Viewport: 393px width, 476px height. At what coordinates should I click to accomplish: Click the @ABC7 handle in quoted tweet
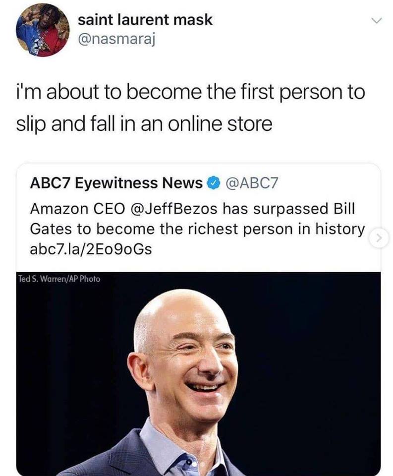[251, 183]
